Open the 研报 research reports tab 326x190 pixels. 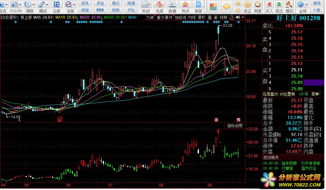(x=85, y=10)
